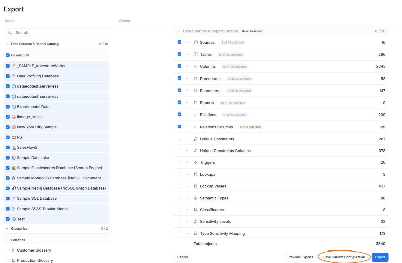Click the SalesFlow2 SSAS icon
Screen dimensions: 402x263
pyautogui.click(x=14, y=147)
